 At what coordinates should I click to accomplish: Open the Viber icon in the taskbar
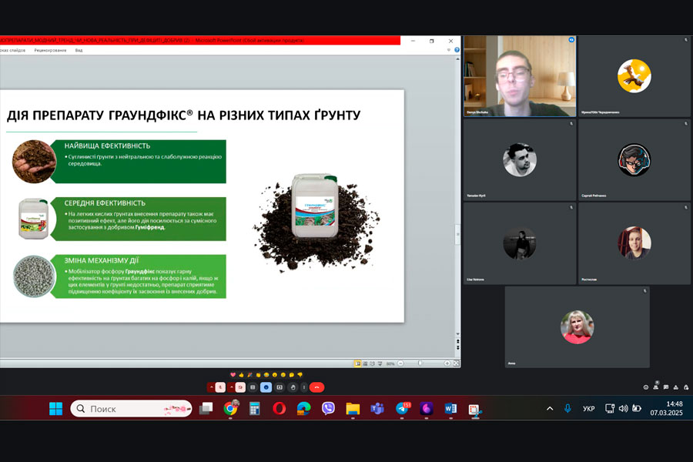click(x=329, y=409)
